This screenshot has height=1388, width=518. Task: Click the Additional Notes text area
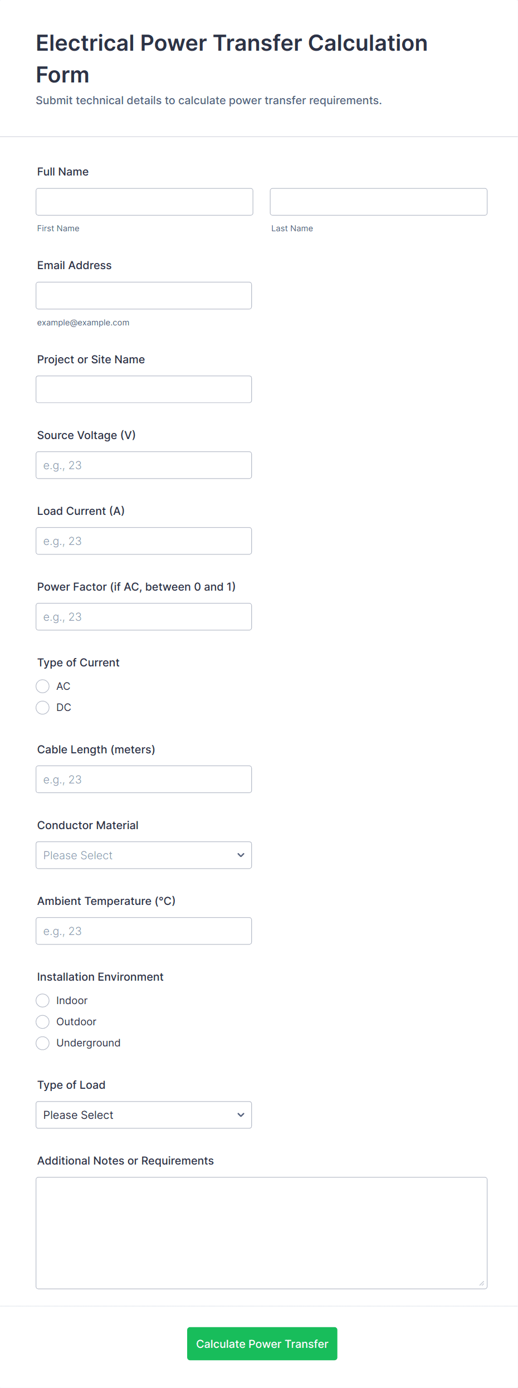pos(261,1233)
